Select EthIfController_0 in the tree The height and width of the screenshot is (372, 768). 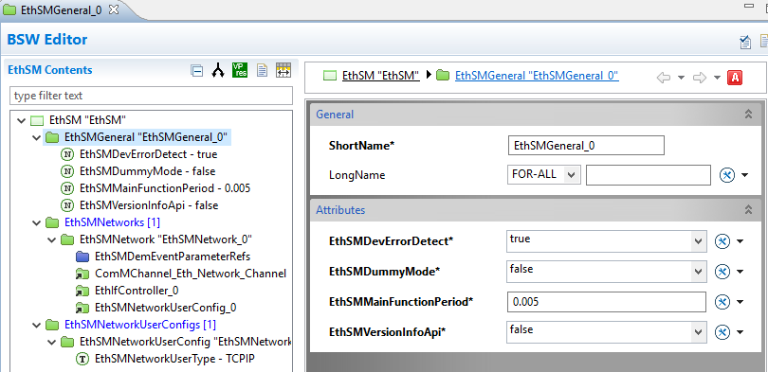tap(137, 291)
